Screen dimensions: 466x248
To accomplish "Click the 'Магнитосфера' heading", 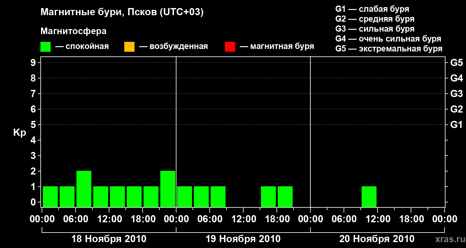I will (73, 32).
